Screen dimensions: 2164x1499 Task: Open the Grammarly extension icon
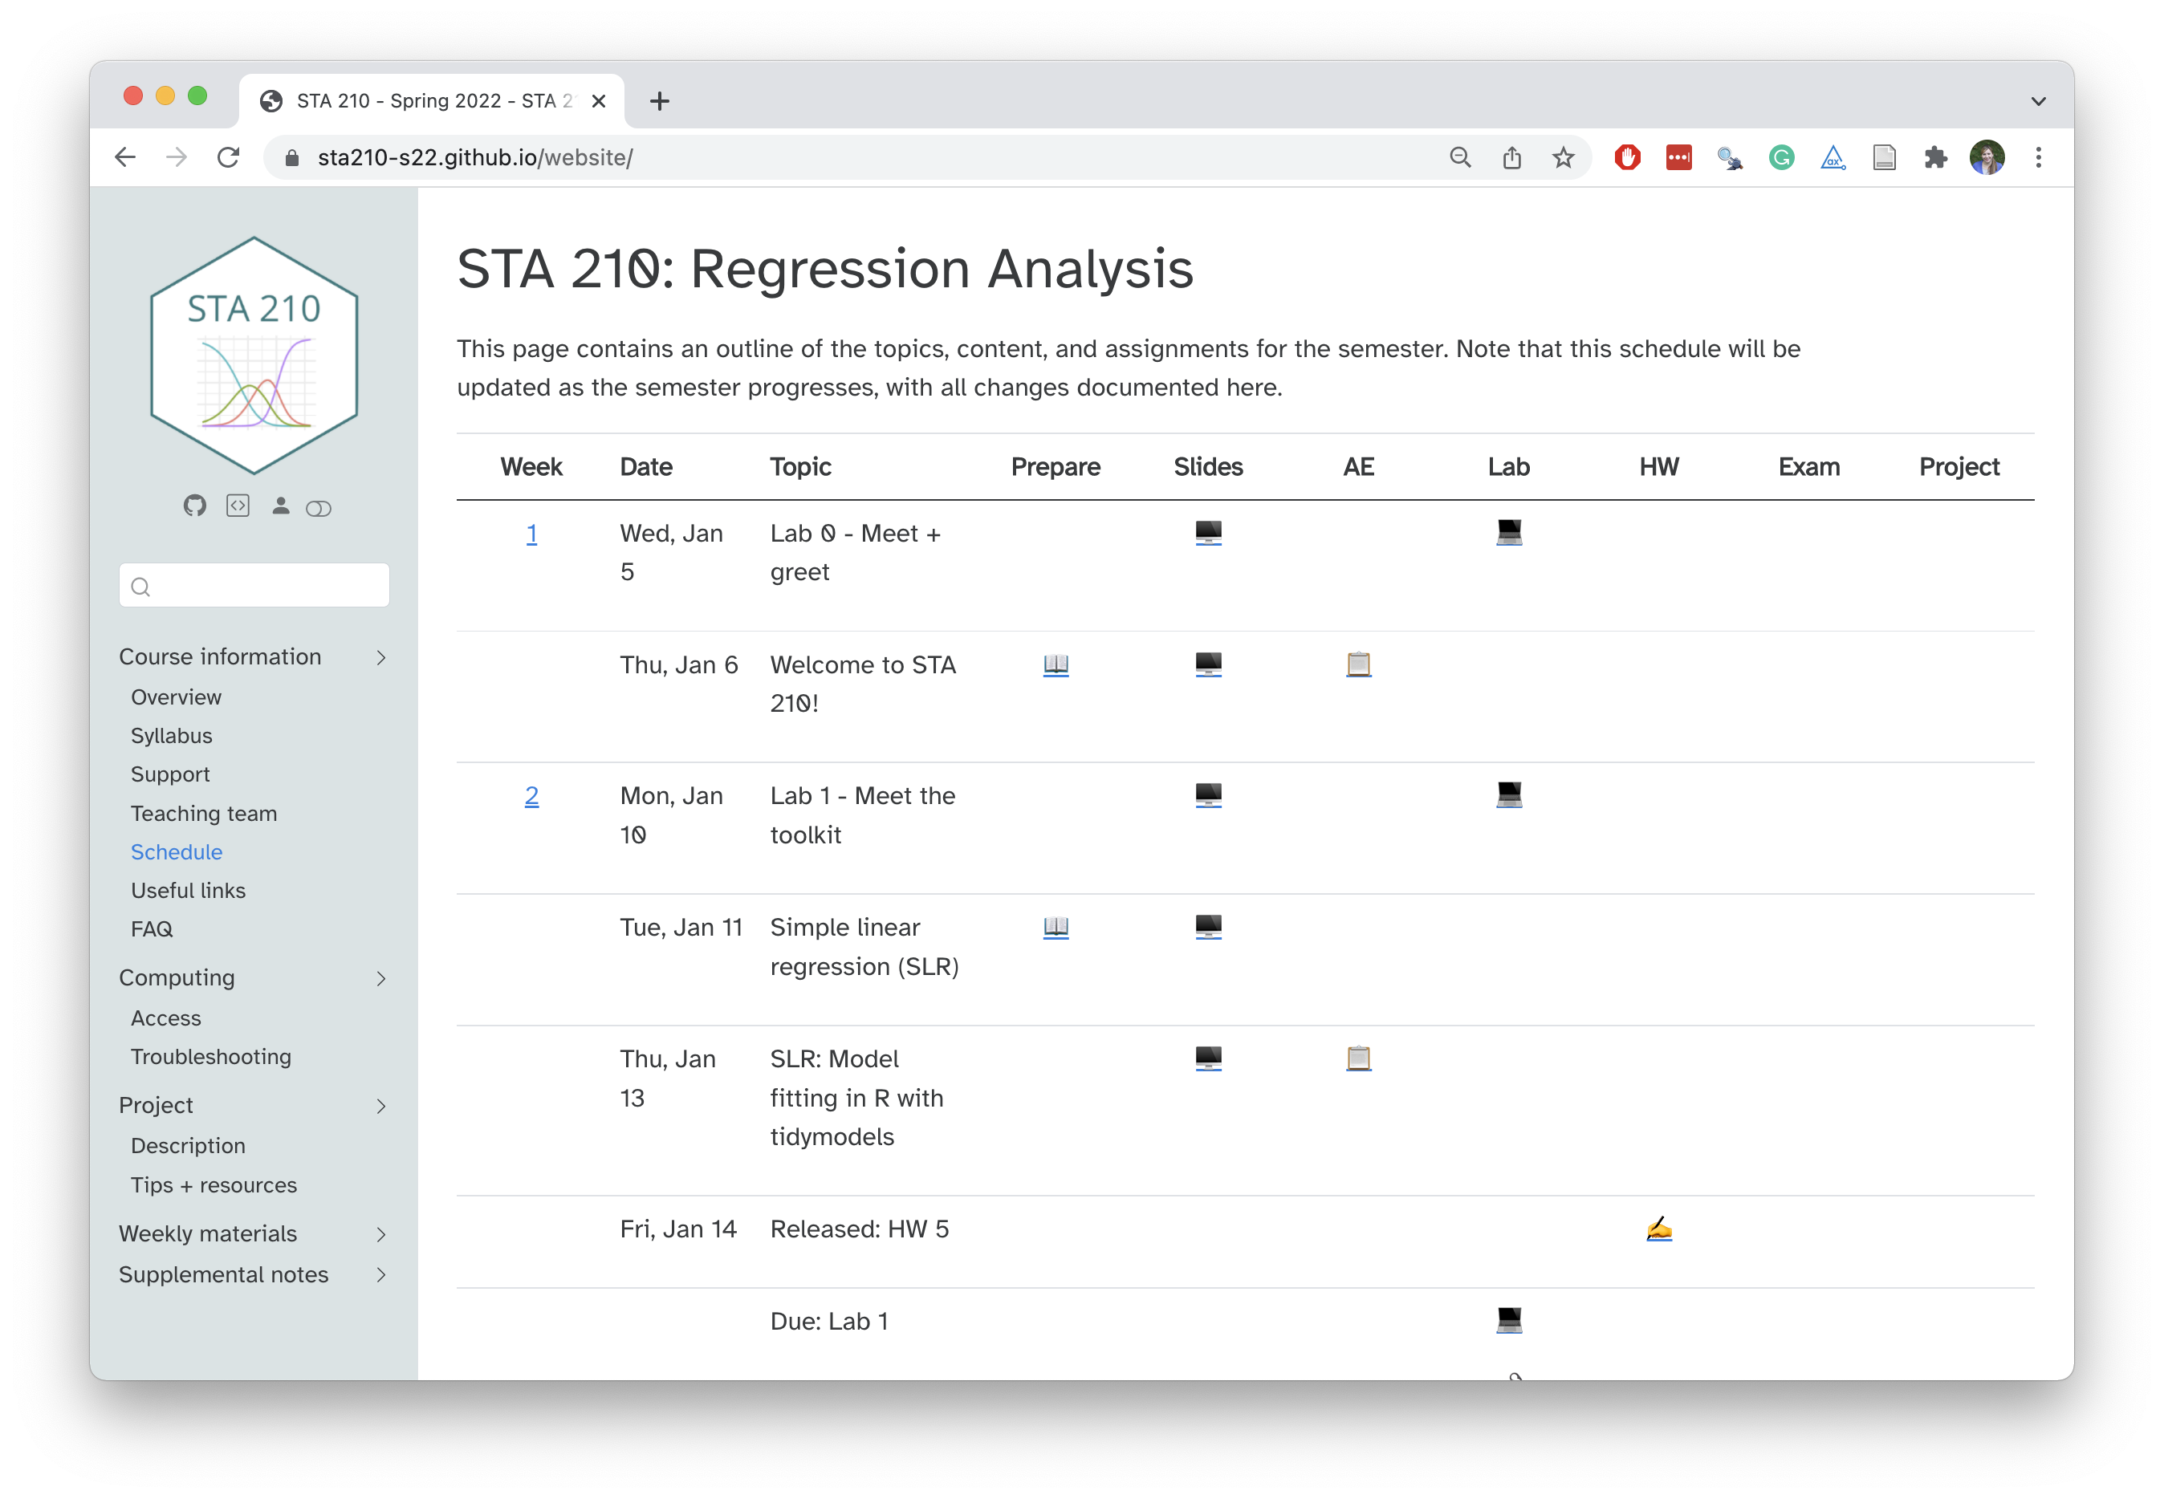point(1781,158)
